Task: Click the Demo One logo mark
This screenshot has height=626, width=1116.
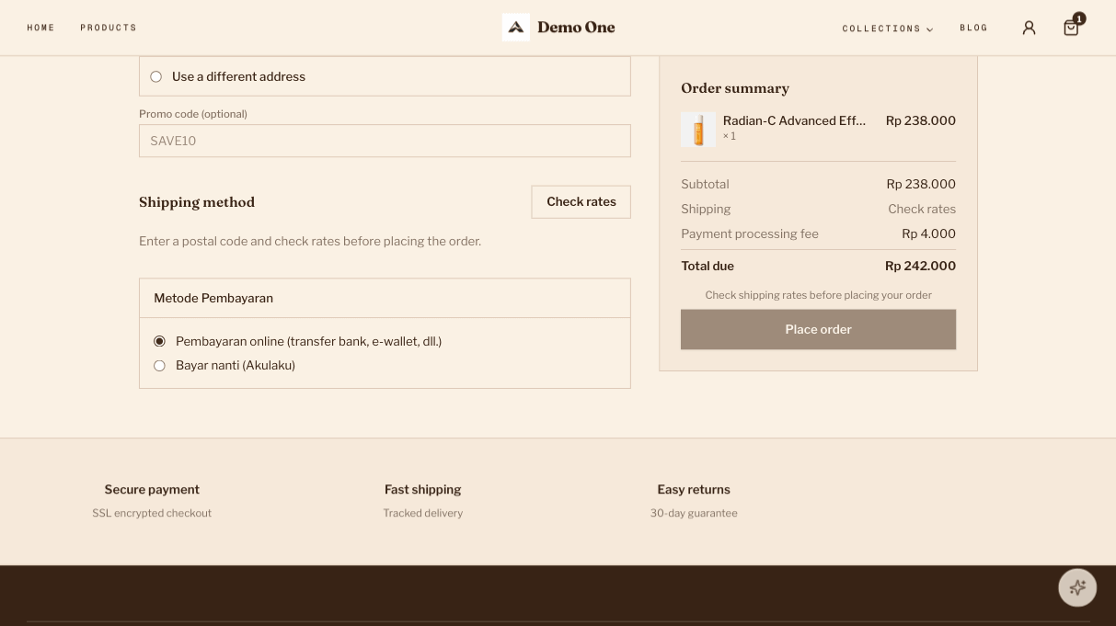Action: [x=515, y=28]
